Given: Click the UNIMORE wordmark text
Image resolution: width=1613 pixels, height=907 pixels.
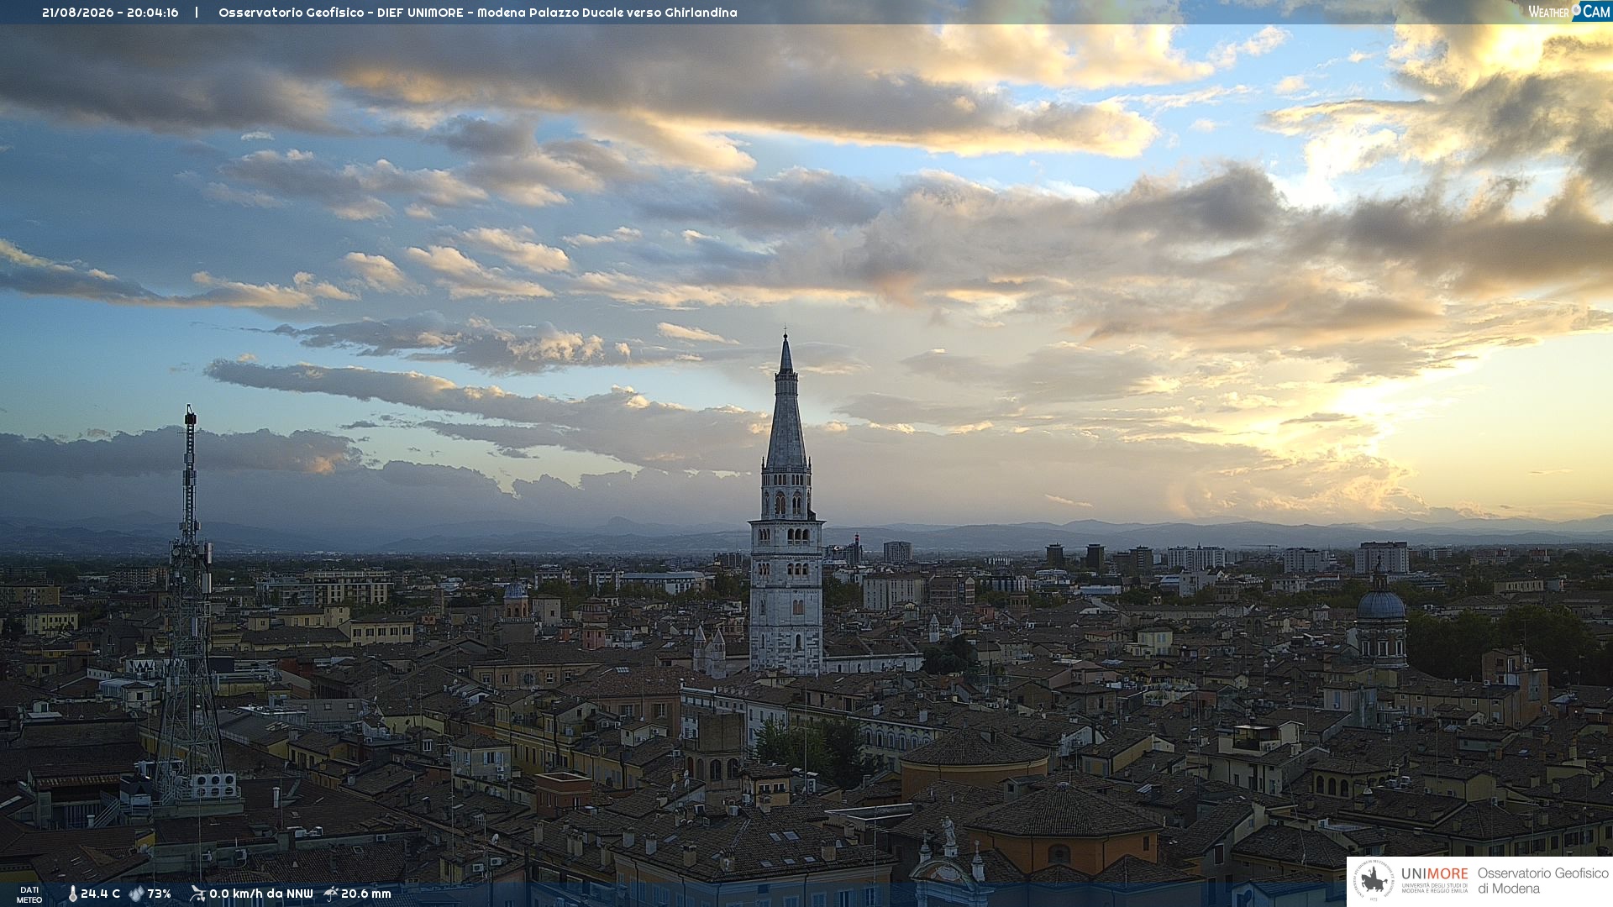Looking at the screenshot, I should coord(1434,873).
